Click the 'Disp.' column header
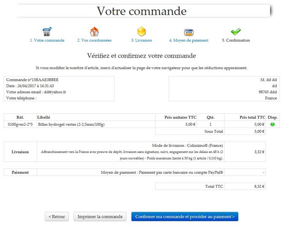 pos(272,117)
